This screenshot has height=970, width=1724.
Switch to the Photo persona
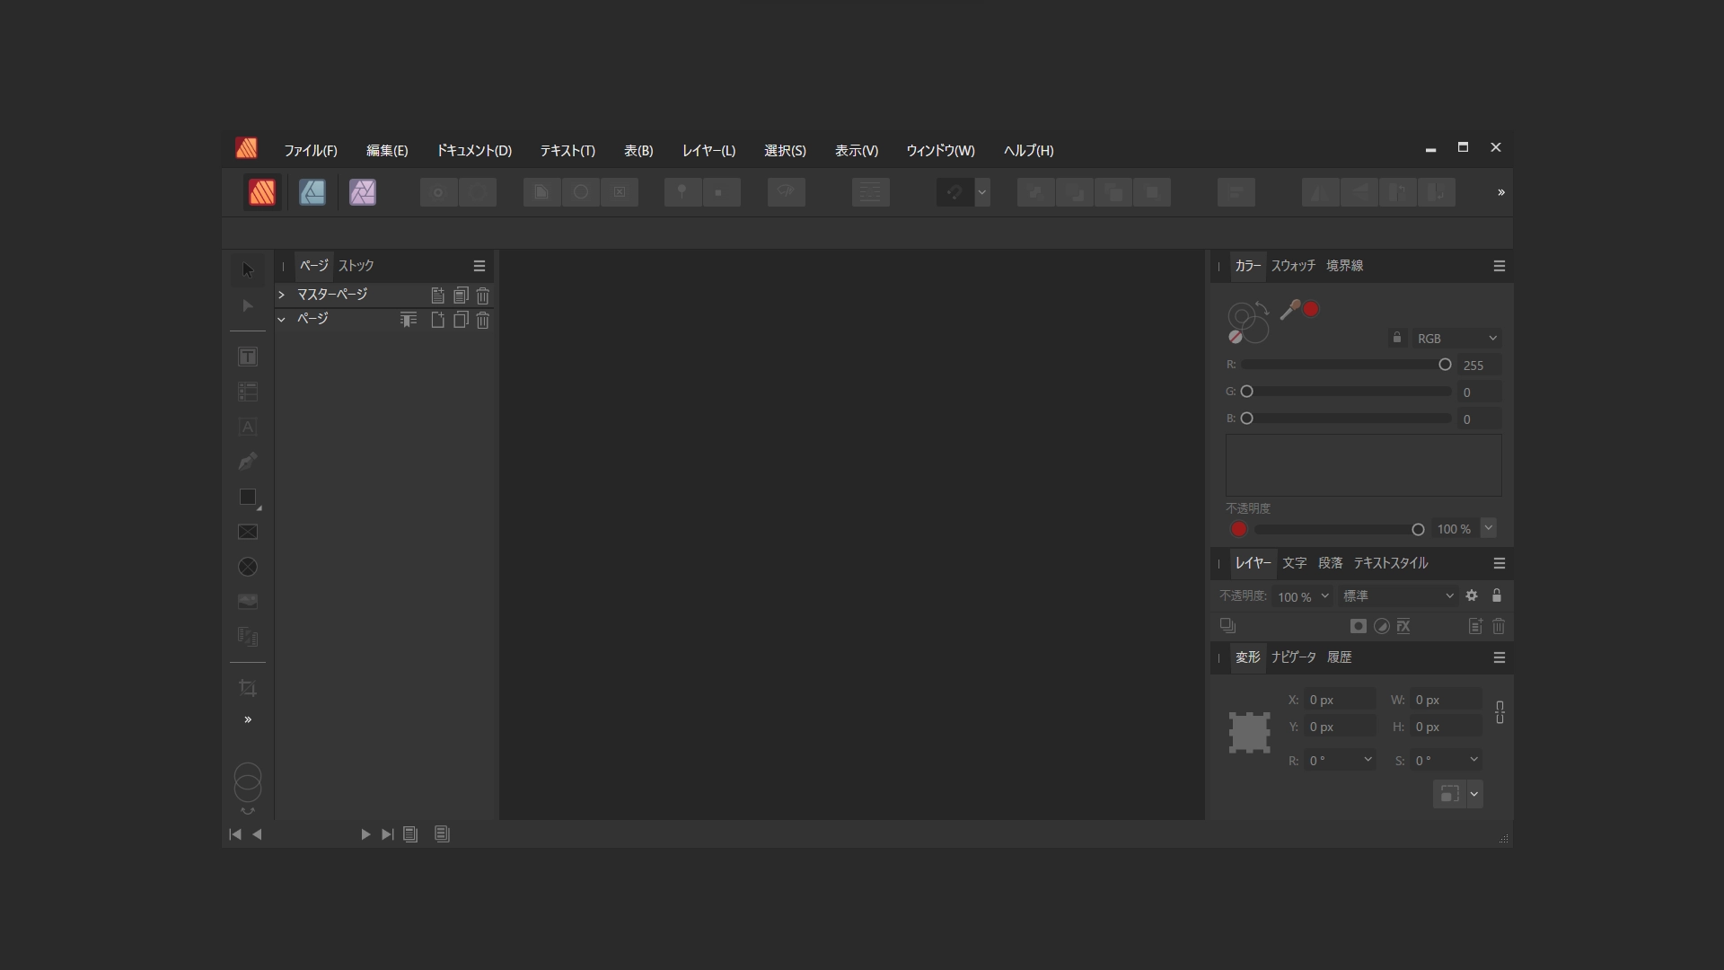(x=361, y=192)
